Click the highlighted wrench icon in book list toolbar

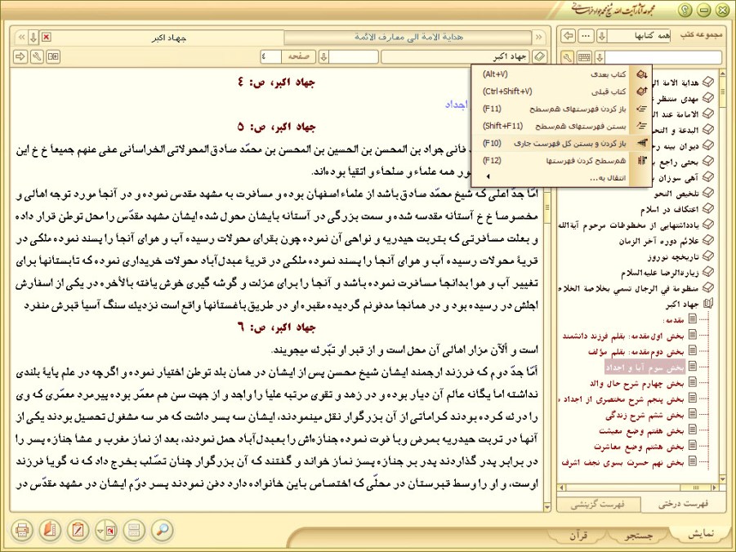[x=568, y=57]
